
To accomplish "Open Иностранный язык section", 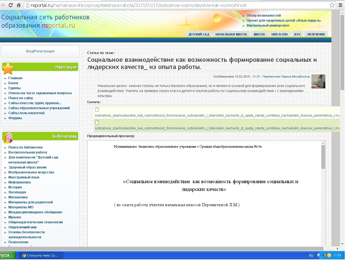I will [24, 177].
